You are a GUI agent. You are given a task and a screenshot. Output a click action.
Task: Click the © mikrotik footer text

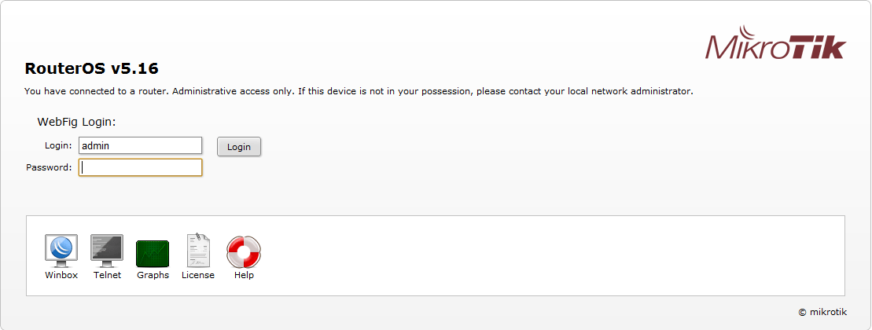(822, 312)
